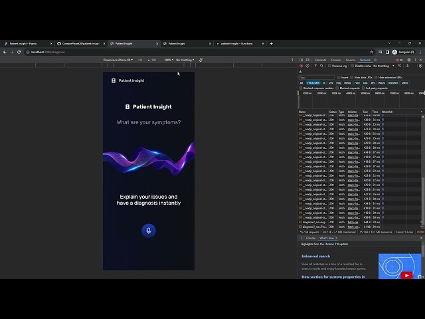
Task: Check the Invert filter checkbox
Action: click(x=339, y=78)
